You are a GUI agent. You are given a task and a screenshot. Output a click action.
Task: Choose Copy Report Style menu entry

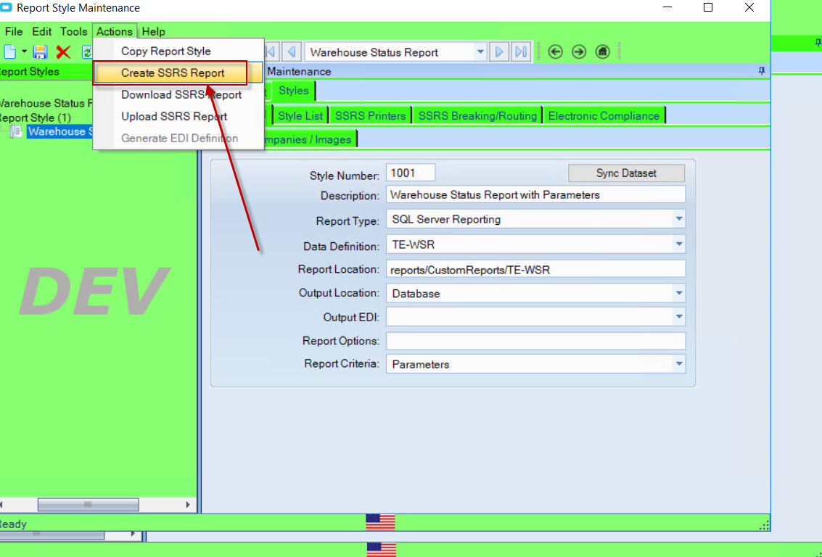point(178,51)
